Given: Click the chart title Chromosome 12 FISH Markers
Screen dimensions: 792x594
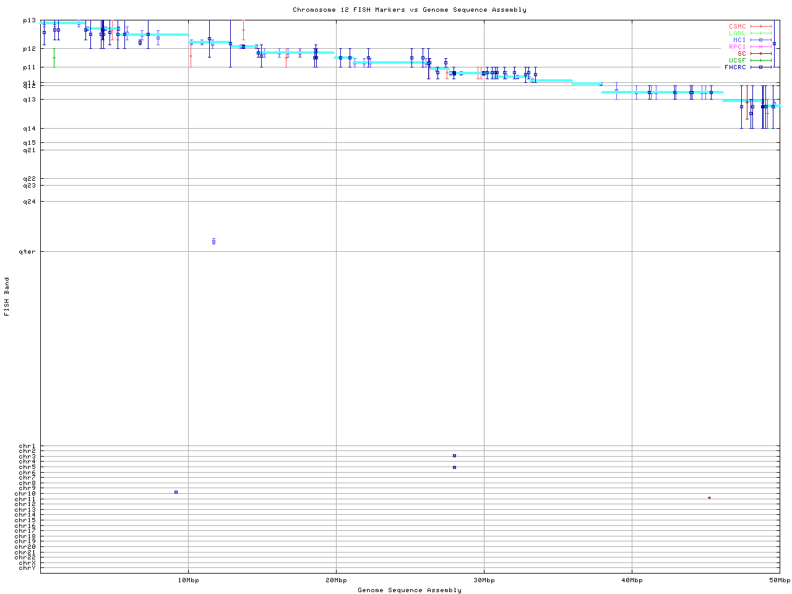Looking at the screenshot, I should point(409,10).
